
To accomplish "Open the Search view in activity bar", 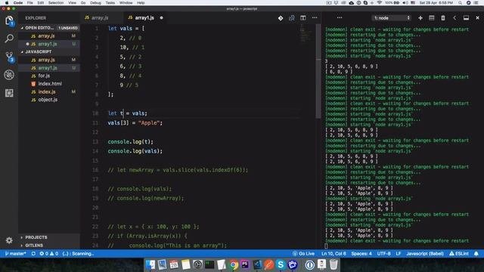I will tap(9, 39).
